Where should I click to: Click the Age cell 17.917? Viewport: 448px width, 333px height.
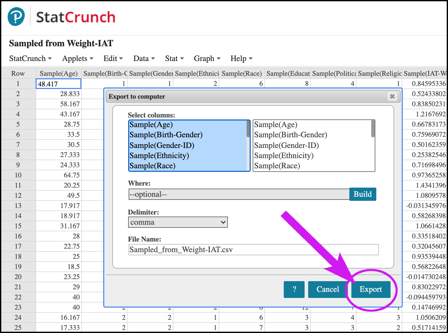59,206
